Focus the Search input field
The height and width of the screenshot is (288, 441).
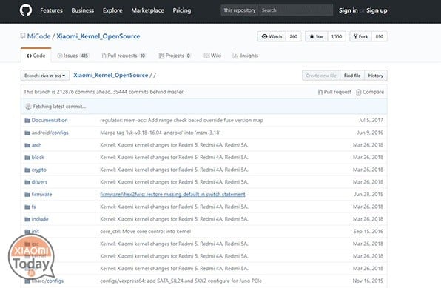(x=295, y=10)
